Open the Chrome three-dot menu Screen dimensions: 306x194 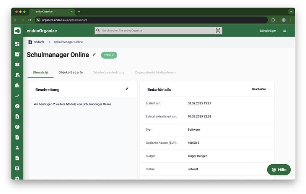tap(291, 20)
